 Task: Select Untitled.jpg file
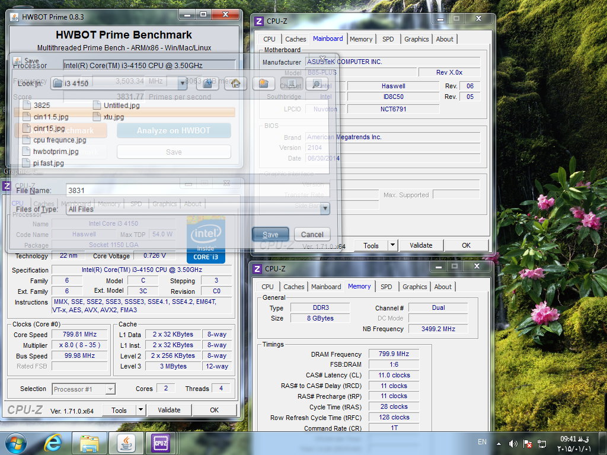point(117,105)
